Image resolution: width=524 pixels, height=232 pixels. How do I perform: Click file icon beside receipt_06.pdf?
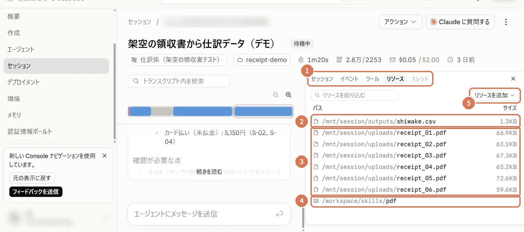[316, 190]
